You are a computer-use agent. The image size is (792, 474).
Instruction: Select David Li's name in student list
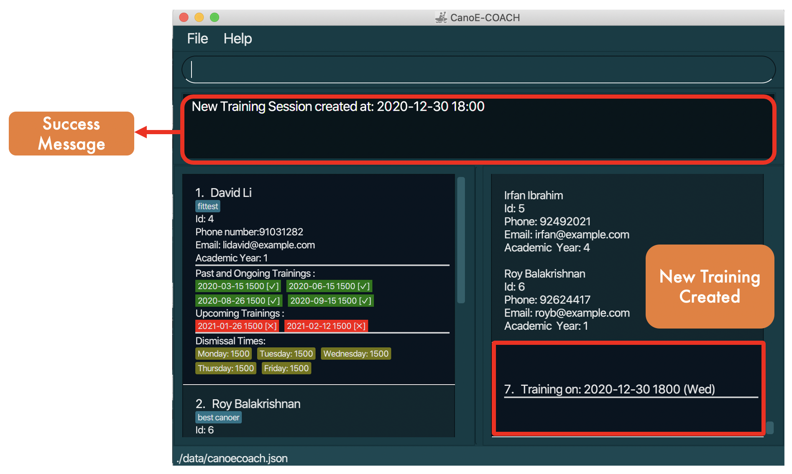[x=231, y=193]
